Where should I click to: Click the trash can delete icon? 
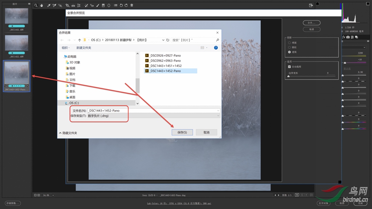click(132, 5)
